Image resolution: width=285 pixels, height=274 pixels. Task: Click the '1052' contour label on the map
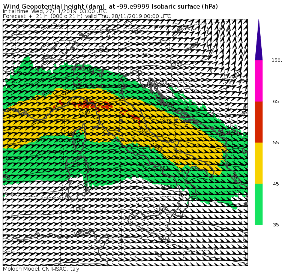[163, 168]
